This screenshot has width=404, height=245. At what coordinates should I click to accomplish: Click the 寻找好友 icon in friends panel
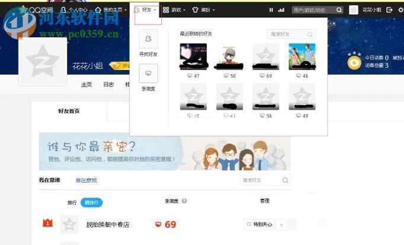[x=148, y=39]
